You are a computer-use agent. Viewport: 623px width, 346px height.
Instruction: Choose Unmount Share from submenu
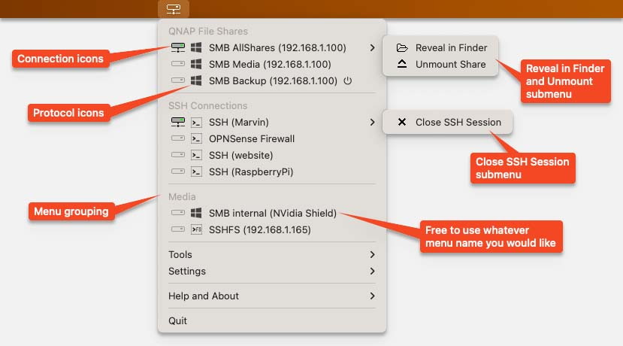click(450, 65)
